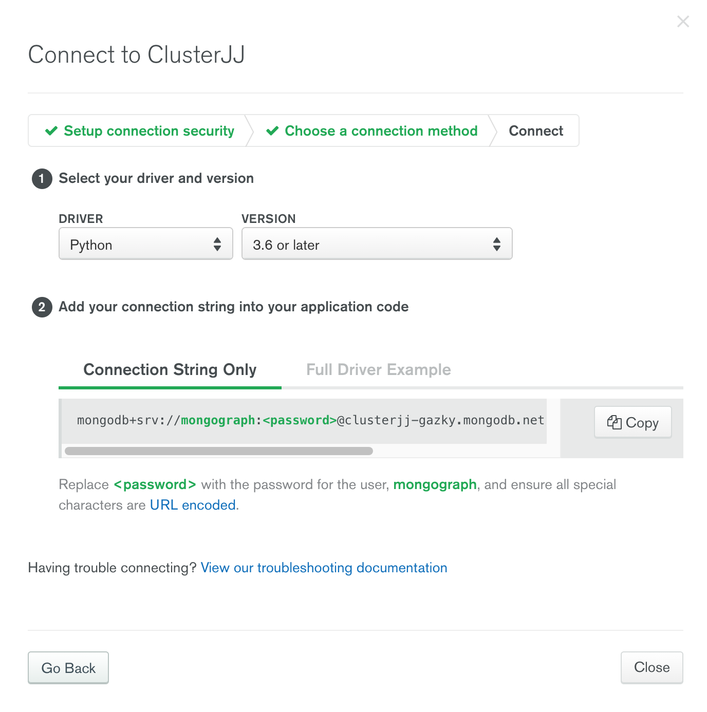Click the driver dropdown up-down arrows
The image size is (707, 712).
217,244
